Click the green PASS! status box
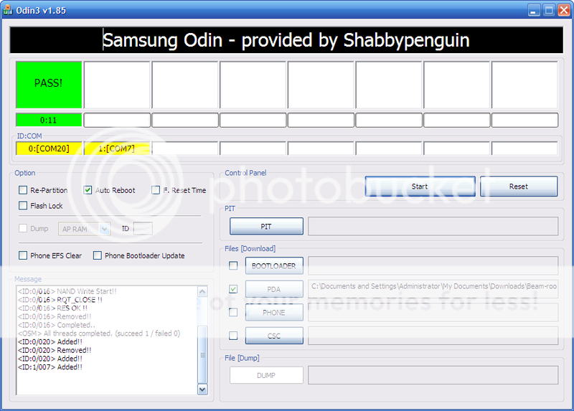The image size is (574, 411). click(49, 85)
